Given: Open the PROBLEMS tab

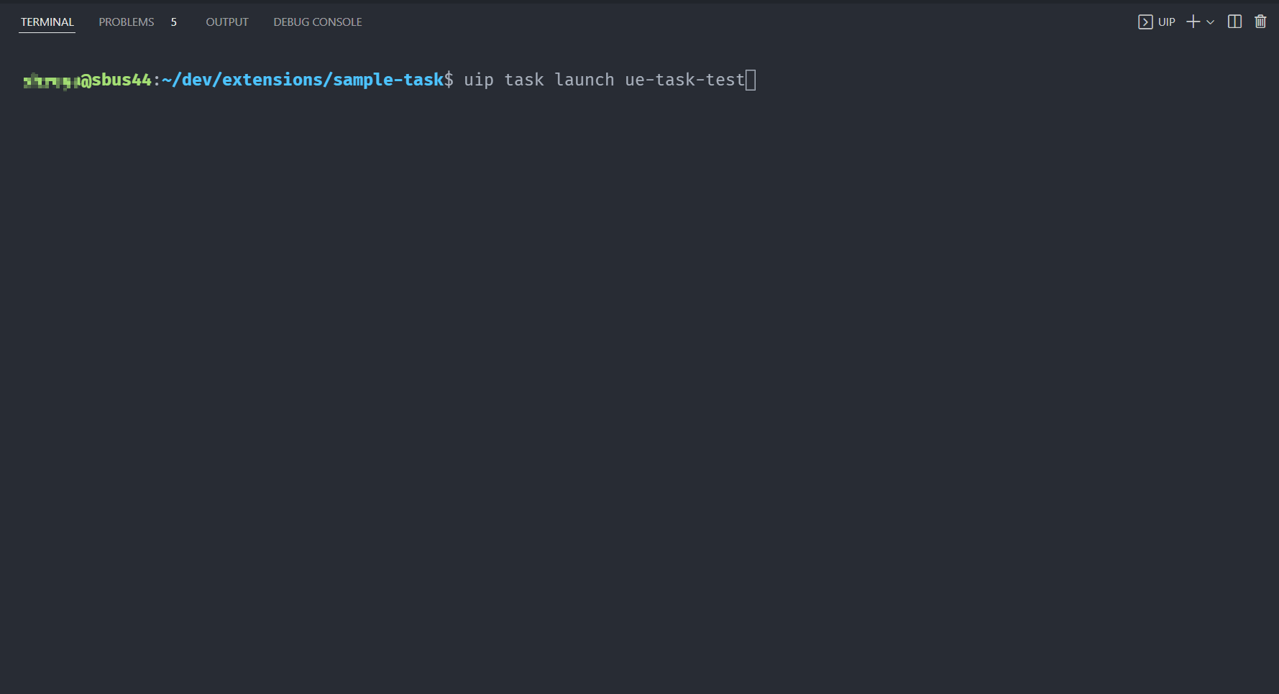Looking at the screenshot, I should click(127, 22).
